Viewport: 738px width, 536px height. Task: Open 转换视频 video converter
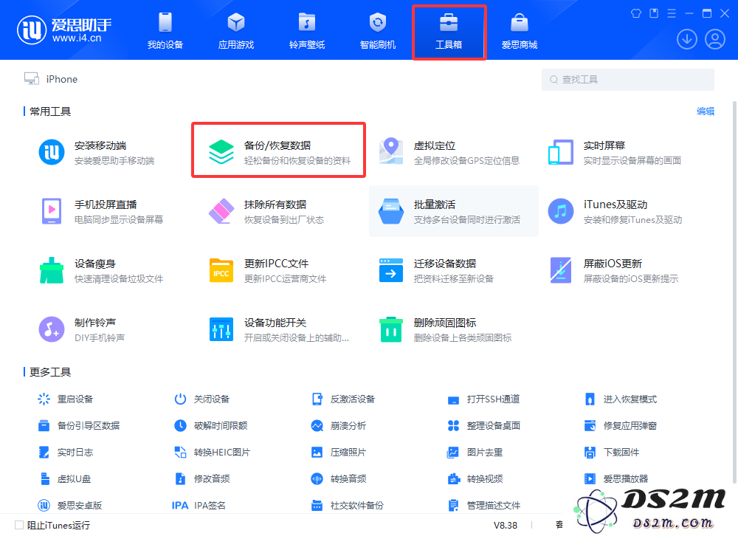coord(475,479)
